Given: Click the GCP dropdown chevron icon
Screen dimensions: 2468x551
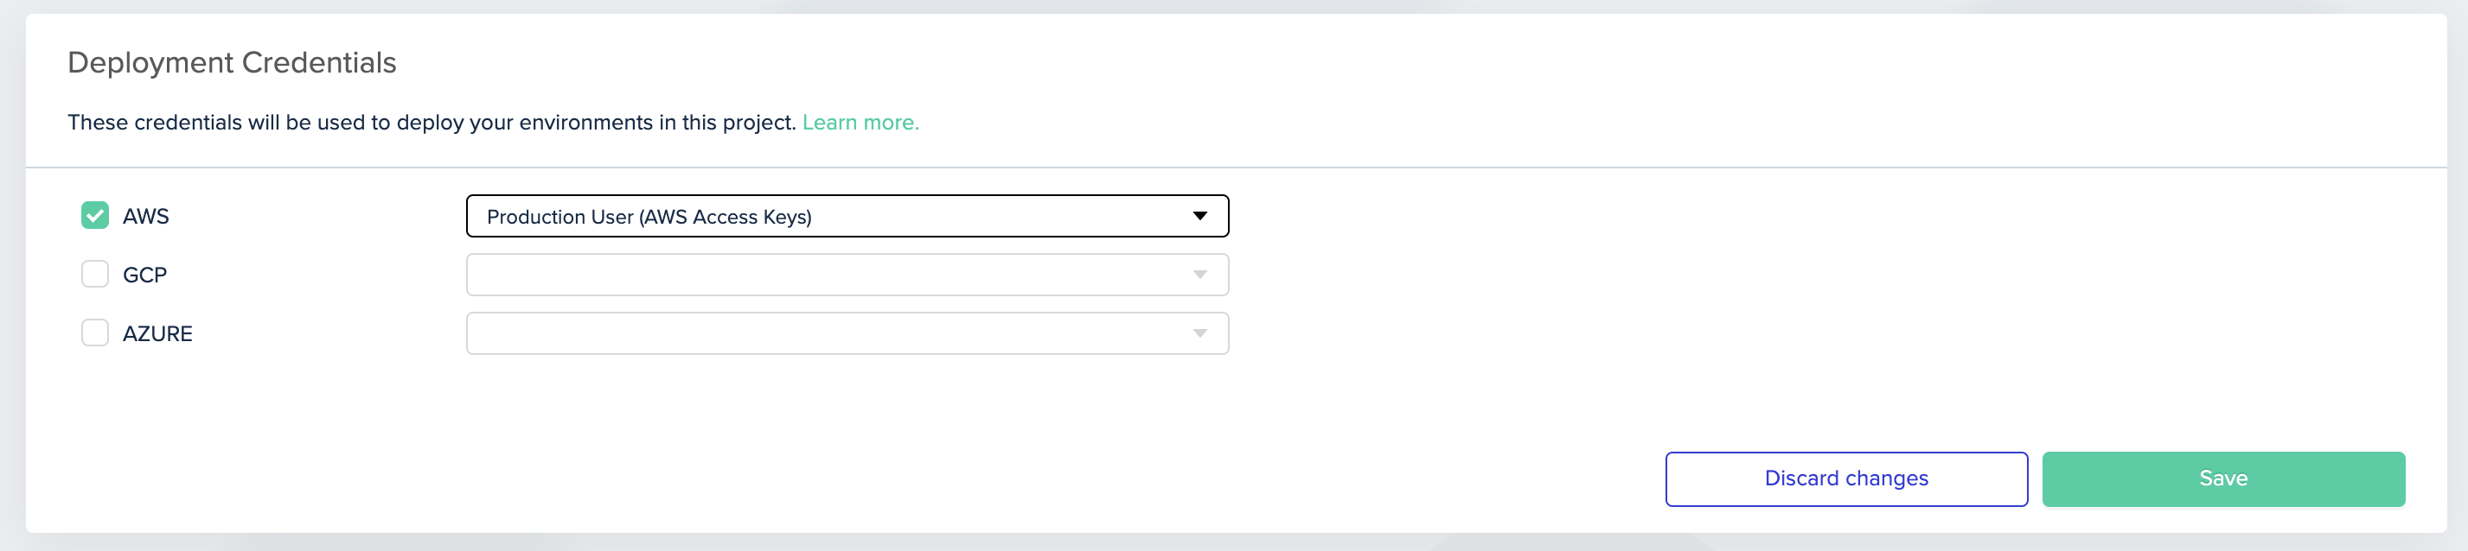Looking at the screenshot, I should pyautogui.click(x=1200, y=275).
